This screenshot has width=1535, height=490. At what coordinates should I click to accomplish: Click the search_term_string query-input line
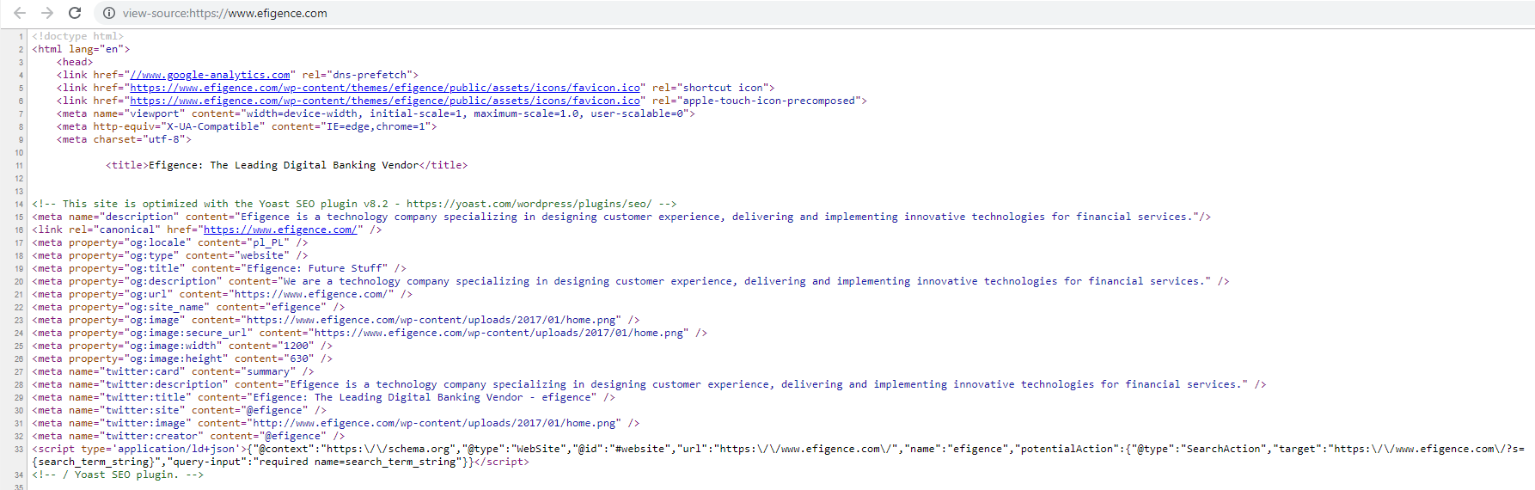point(281,462)
